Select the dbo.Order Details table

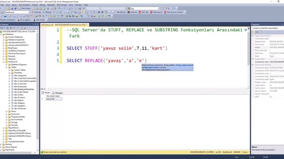(x=21, y=92)
